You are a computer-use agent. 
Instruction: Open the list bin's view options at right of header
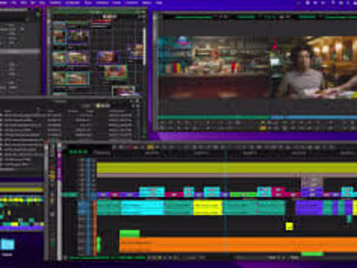coord(137,105)
